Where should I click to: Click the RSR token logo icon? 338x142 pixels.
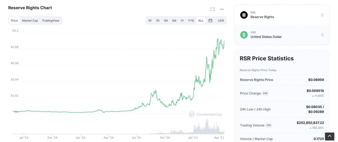[x=244, y=15]
